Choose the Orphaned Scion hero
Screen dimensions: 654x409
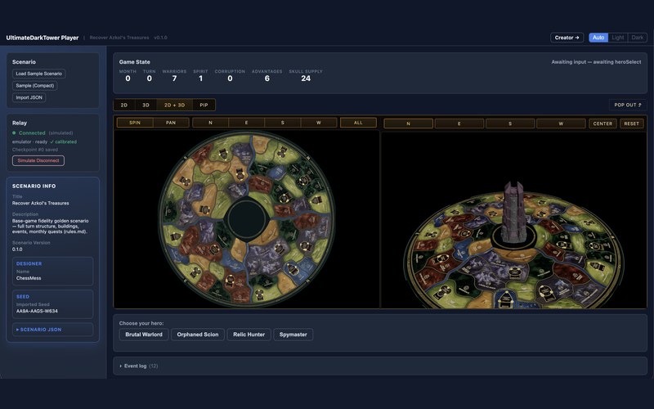[x=198, y=335]
